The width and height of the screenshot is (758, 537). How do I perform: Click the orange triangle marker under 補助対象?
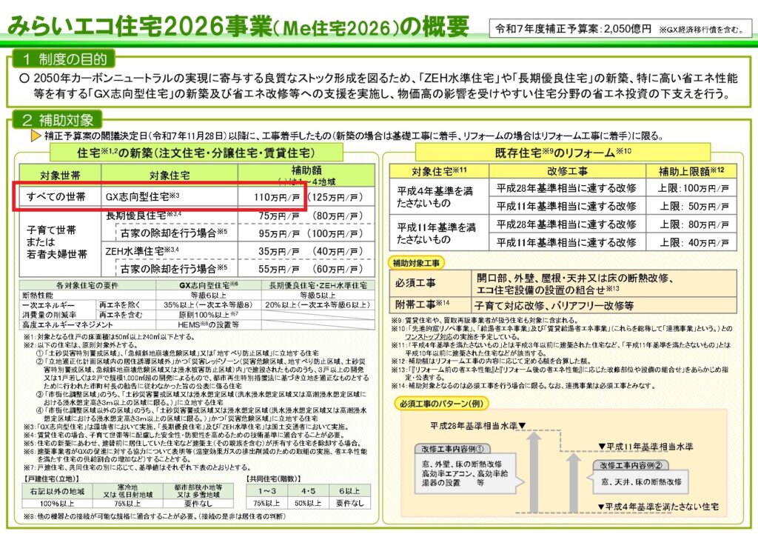[x=35, y=136]
